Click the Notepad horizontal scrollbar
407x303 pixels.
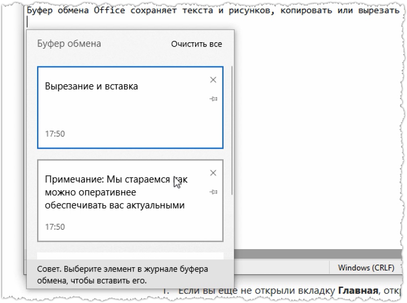[x=315, y=253]
